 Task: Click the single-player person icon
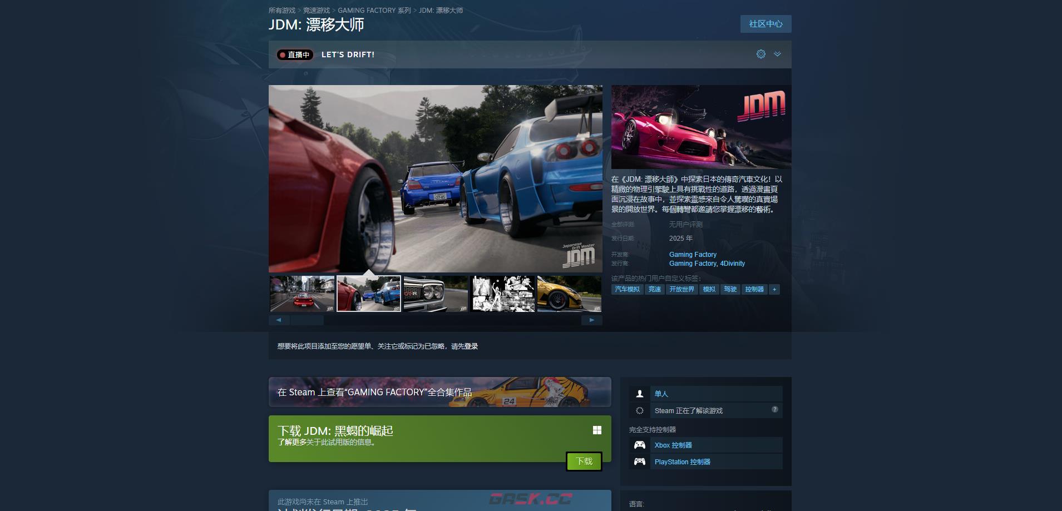[640, 394]
